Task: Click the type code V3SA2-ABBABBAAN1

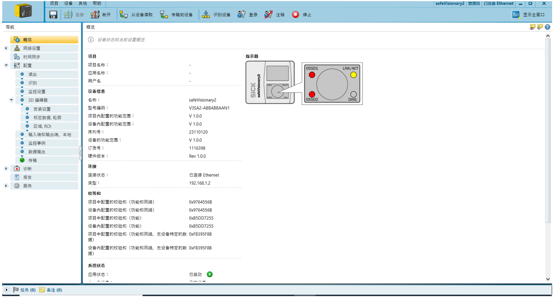Action: click(209, 108)
